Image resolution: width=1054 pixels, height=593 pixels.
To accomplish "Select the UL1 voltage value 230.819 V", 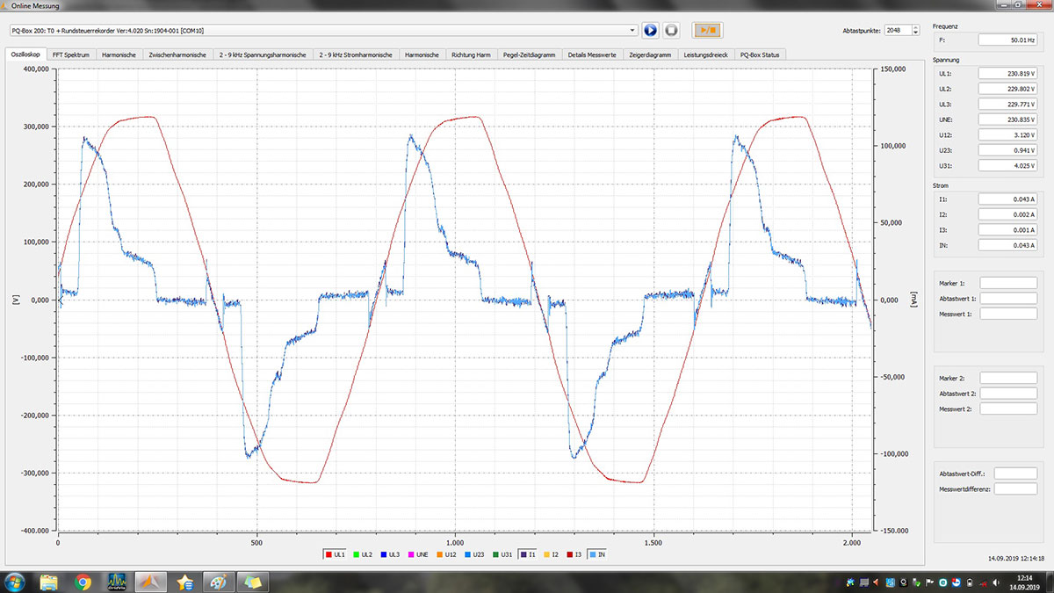I will click(1008, 73).
